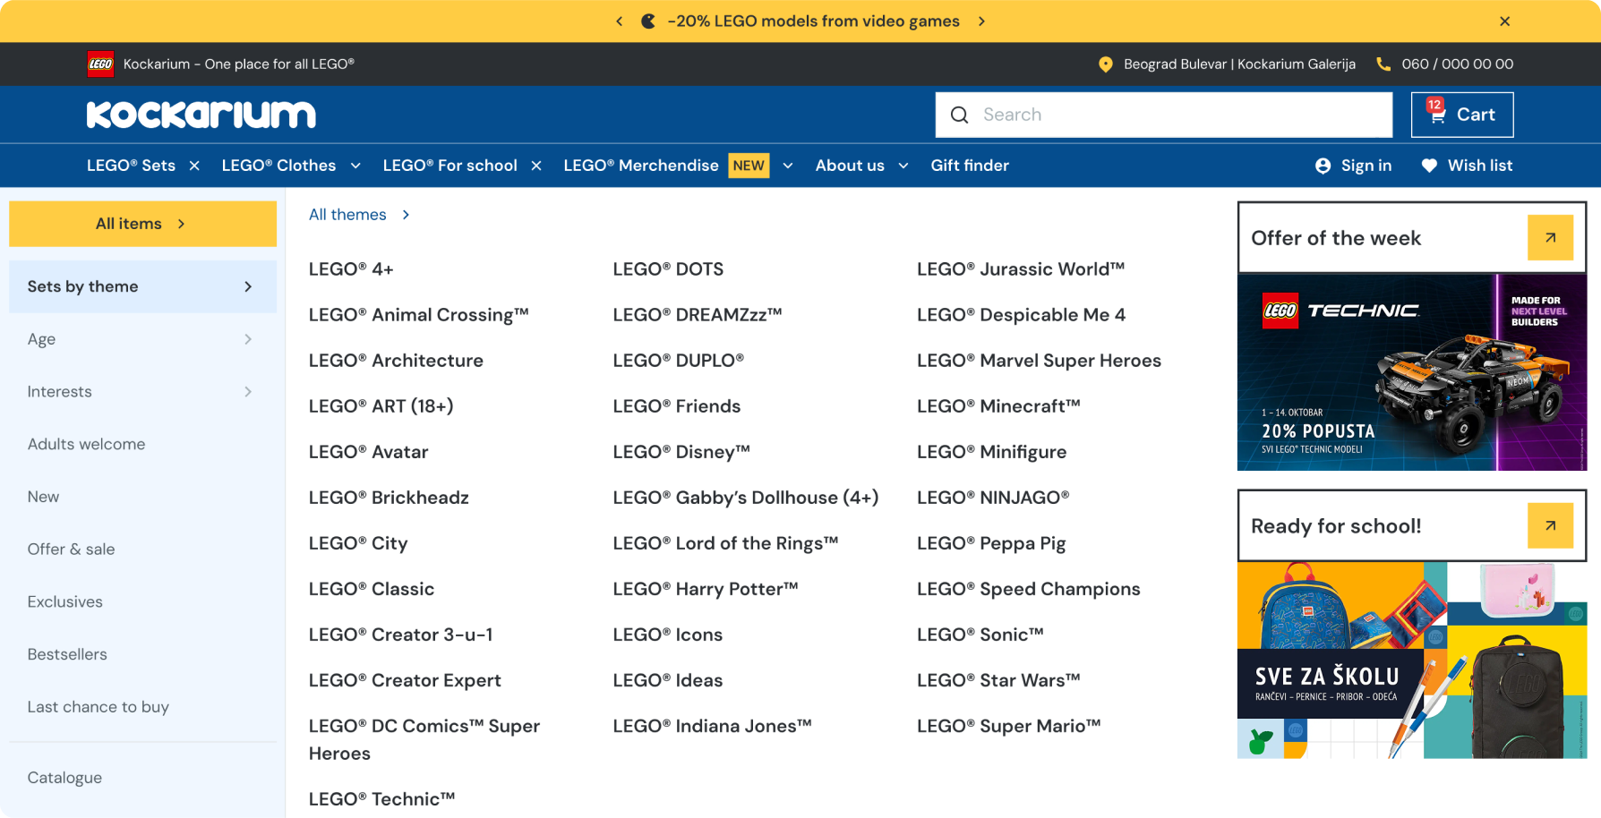Viewport: 1601px width, 818px height.
Task: Dismiss the yellow promo banner
Action: coord(1504,21)
